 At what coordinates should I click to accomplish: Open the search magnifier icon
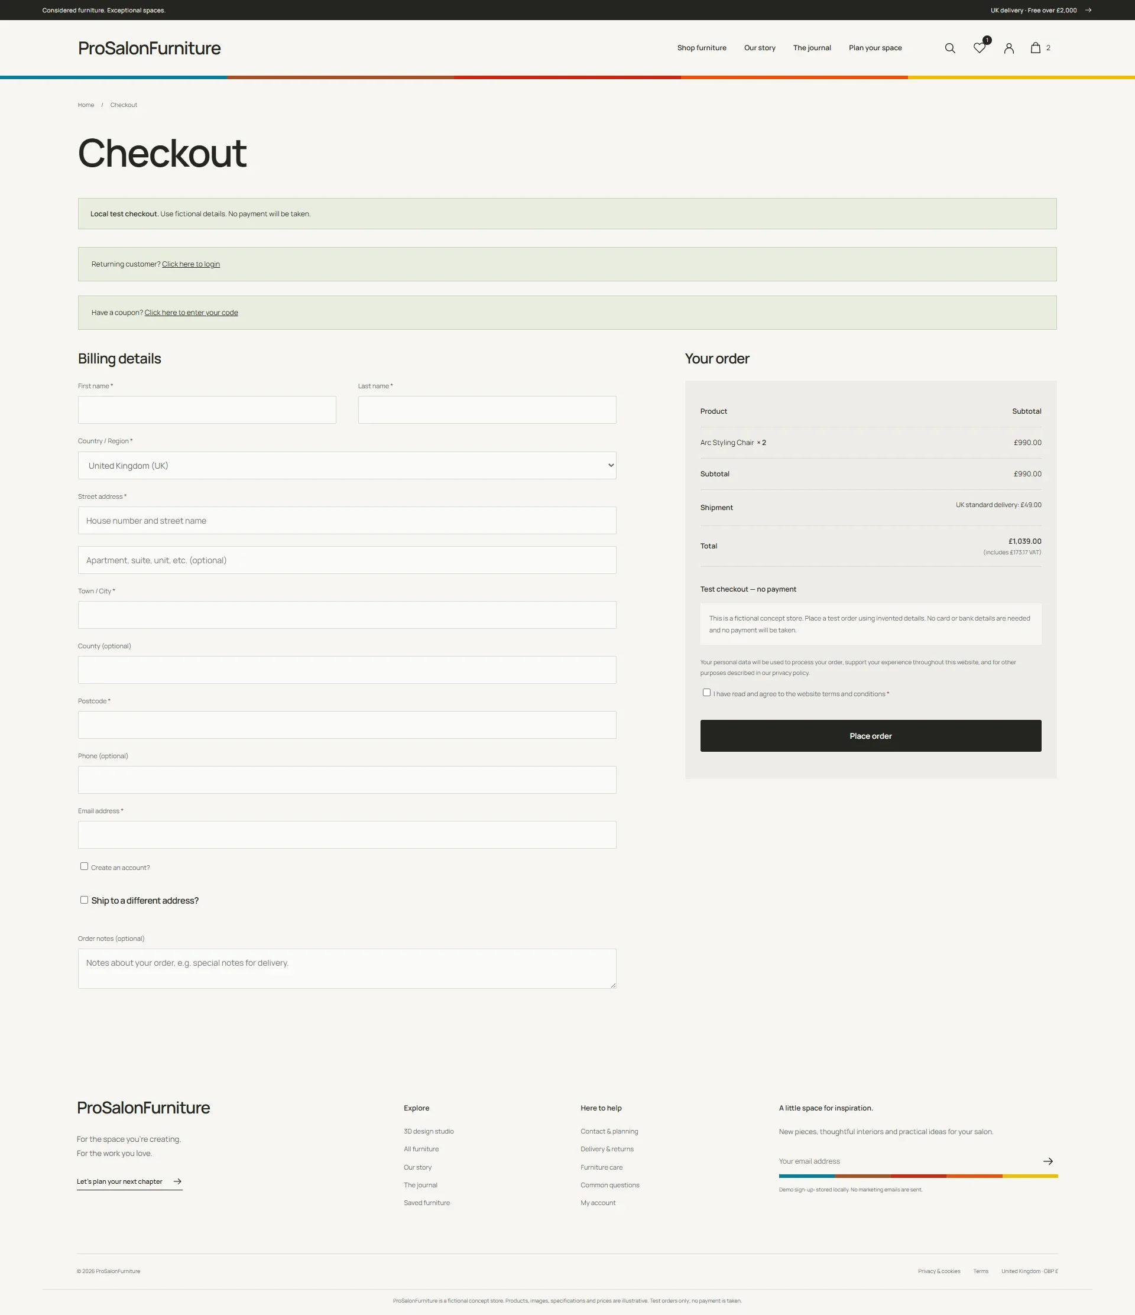(949, 48)
